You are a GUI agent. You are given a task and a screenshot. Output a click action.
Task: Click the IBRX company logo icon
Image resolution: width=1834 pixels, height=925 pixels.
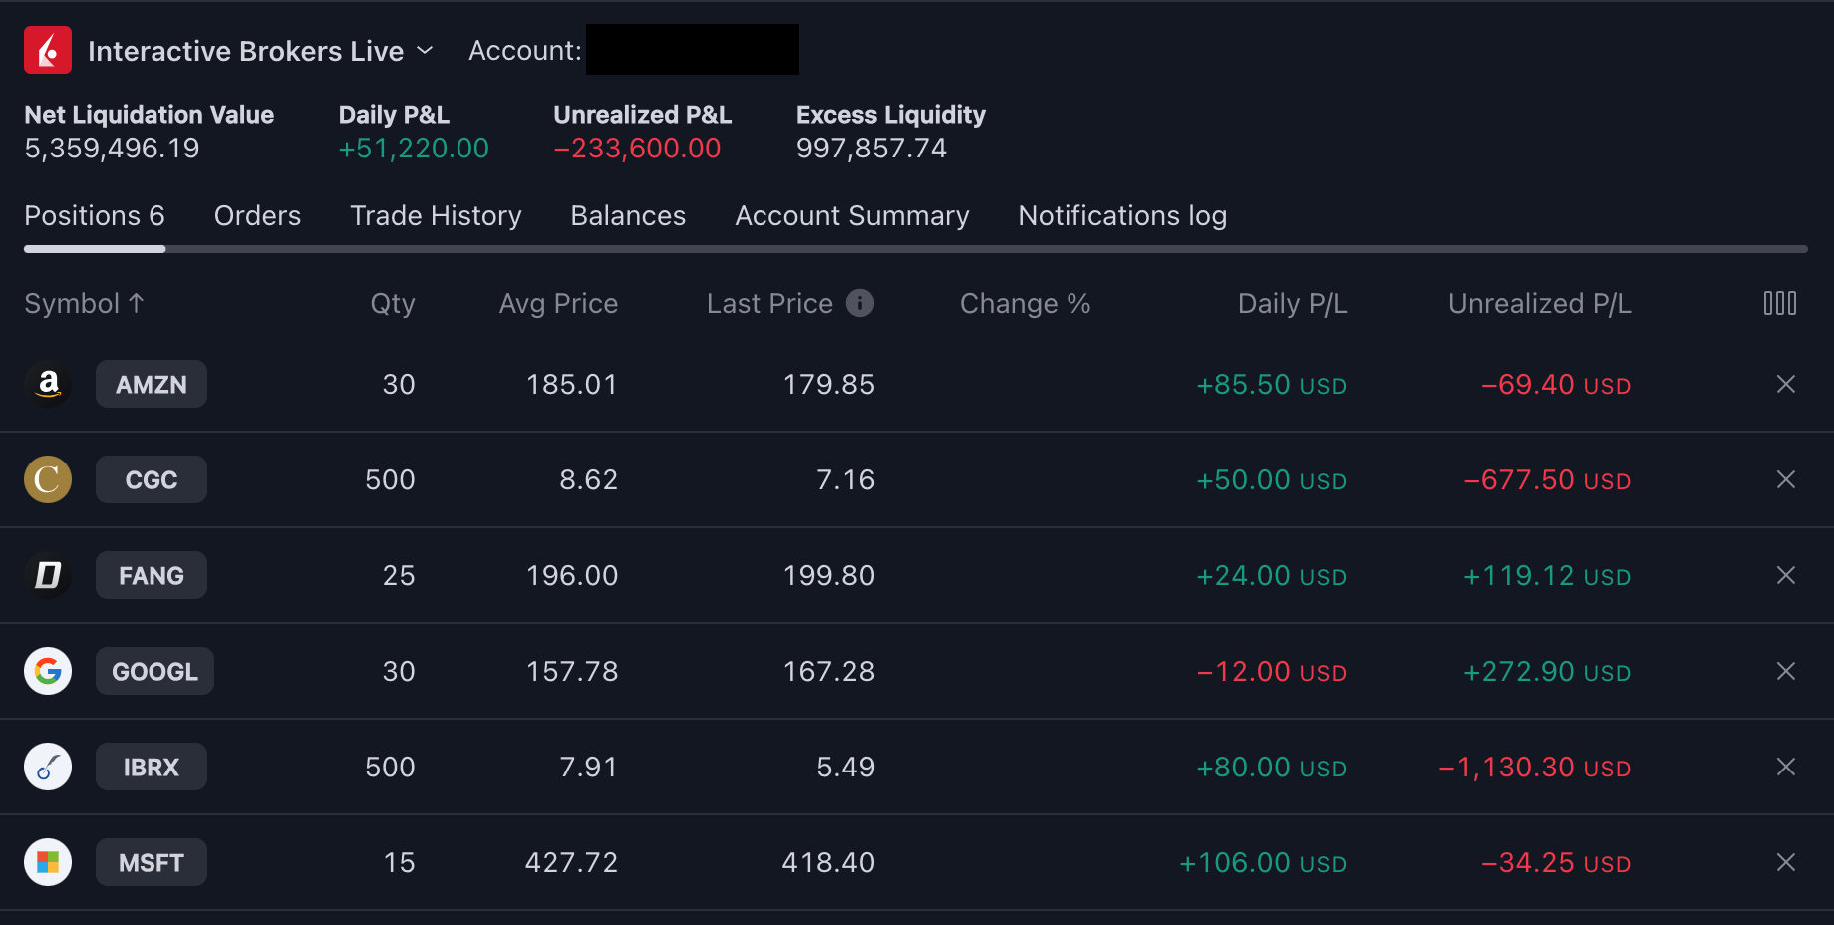(x=48, y=767)
